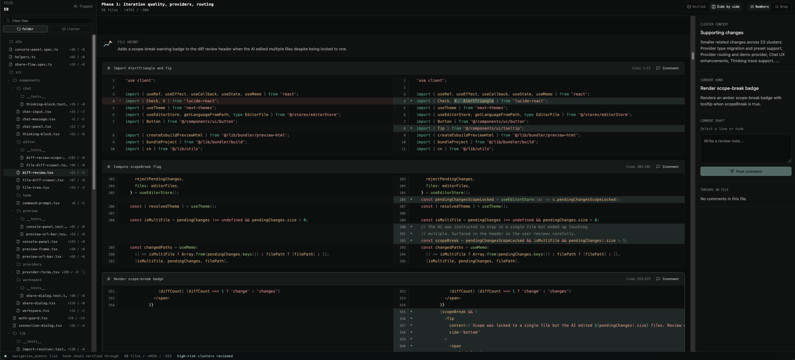Open command-prompt.tsx file
Viewport: 795px width, 360px height.
(46, 203)
